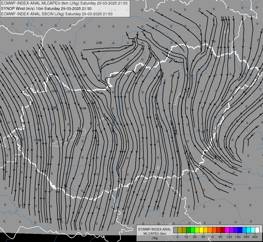This screenshot has width=263, height=242.
Task: Click the legend tick label 30
Action: click(x=195, y=237)
